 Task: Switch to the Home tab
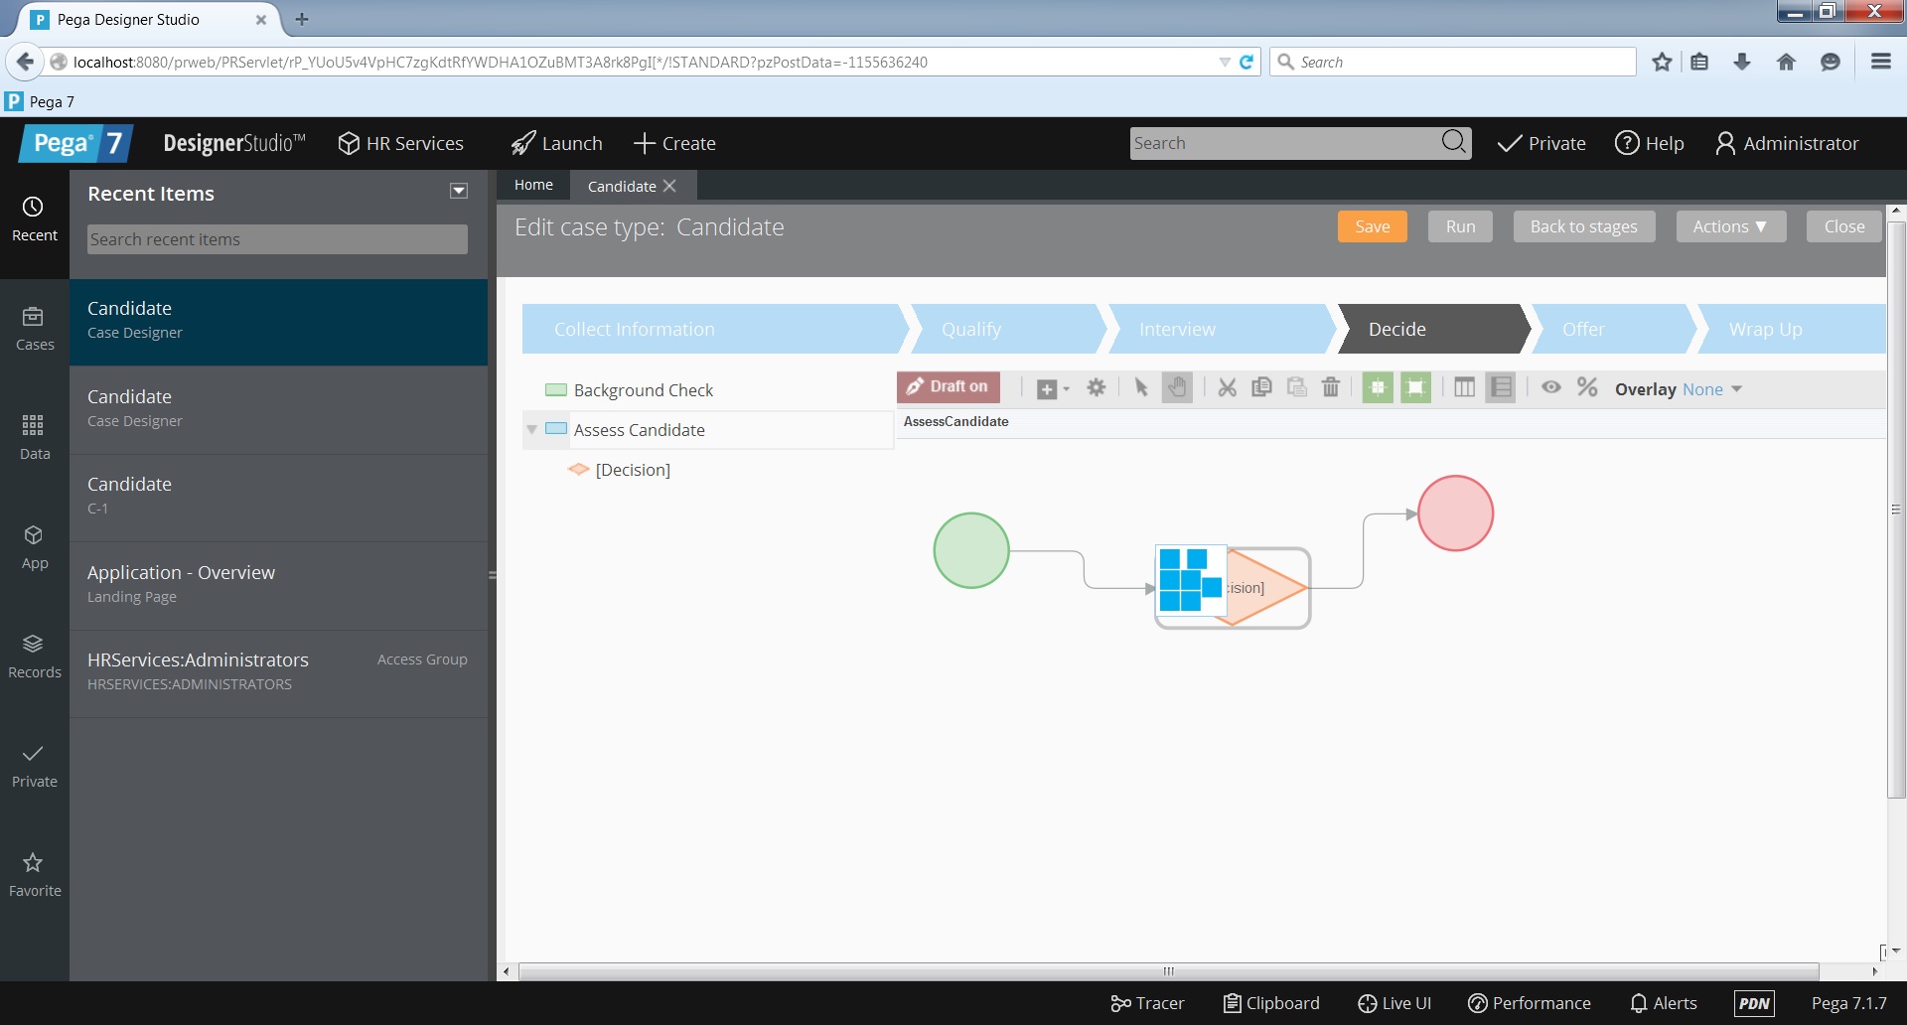point(533,185)
